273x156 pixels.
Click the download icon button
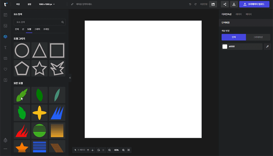(x=234, y=4)
